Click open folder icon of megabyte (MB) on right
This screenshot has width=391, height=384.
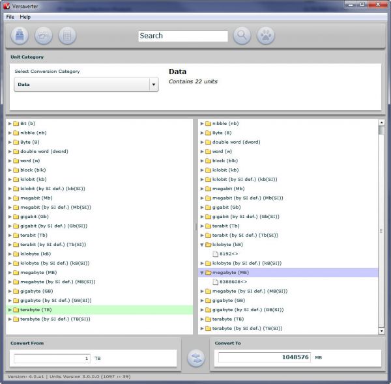click(209, 273)
